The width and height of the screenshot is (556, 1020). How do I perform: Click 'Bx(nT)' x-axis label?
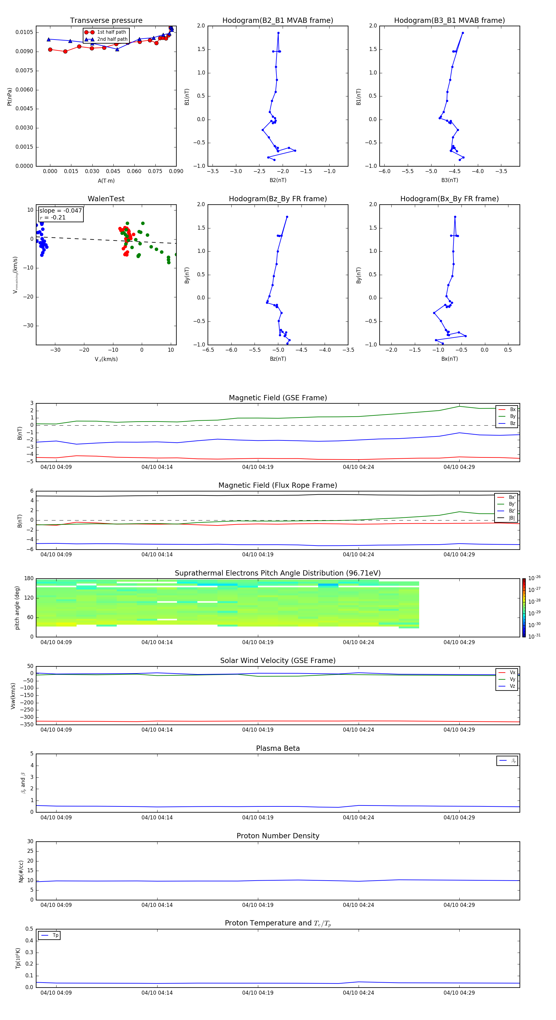[x=449, y=359]
